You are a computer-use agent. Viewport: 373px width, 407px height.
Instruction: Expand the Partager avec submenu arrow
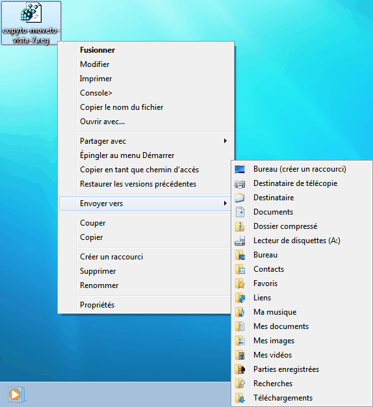point(225,141)
